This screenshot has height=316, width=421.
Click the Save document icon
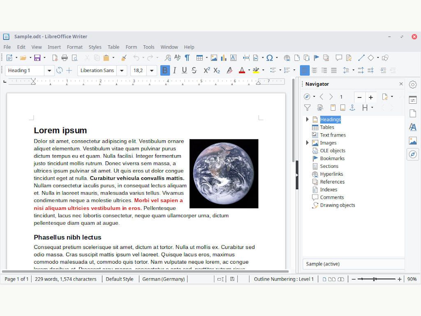point(37,58)
